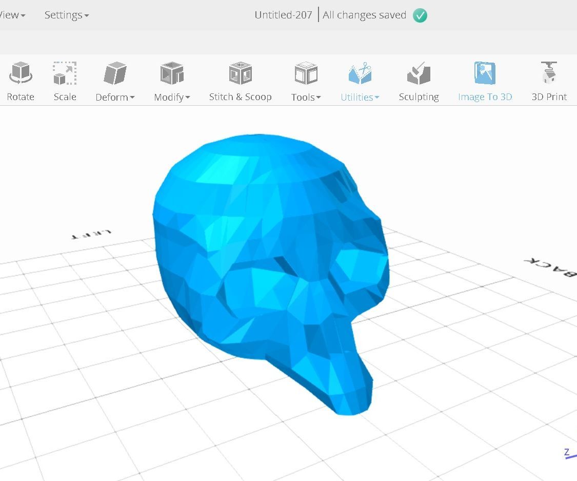Click the Untitled-207 project name
Viewport: 577px width, 481px height.
click(283, 15)
